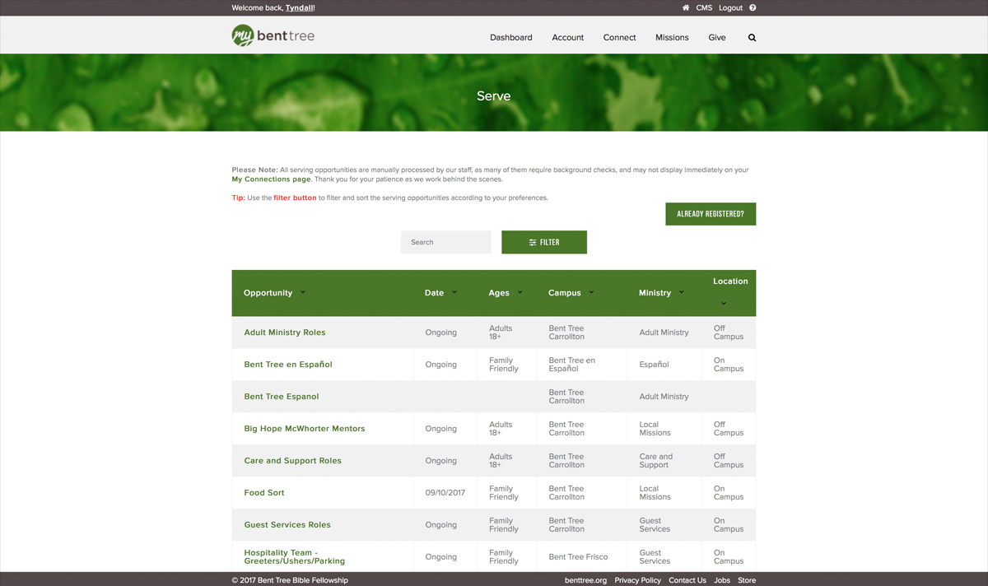Sort by Location column chevron
This screenshot has width=988, height=586.
click(x=724, y=303)
